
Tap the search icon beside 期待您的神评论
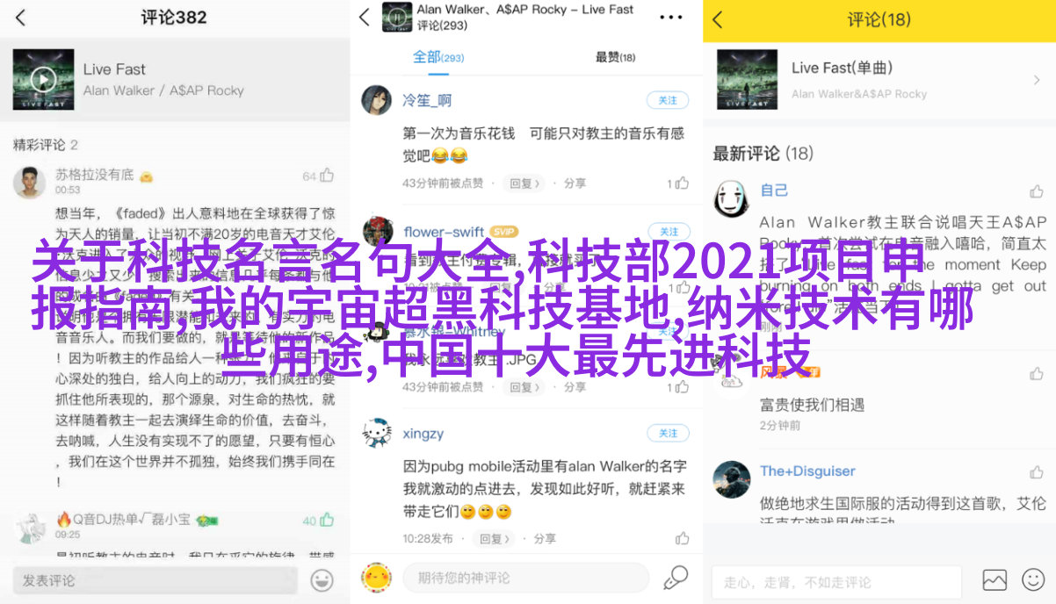point(676,578)
